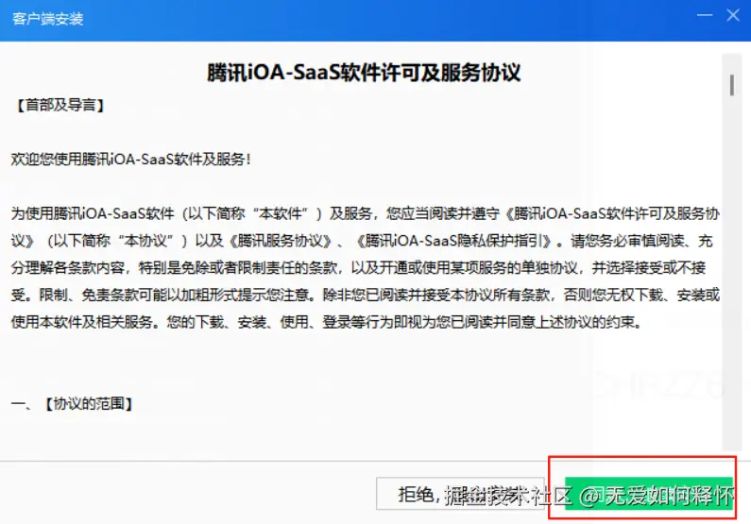The width and height of the screenshot is (751, 524).
Task: Click the agreement scrollbar thumb
Action: pyautogui.click(x=732, y=85)
